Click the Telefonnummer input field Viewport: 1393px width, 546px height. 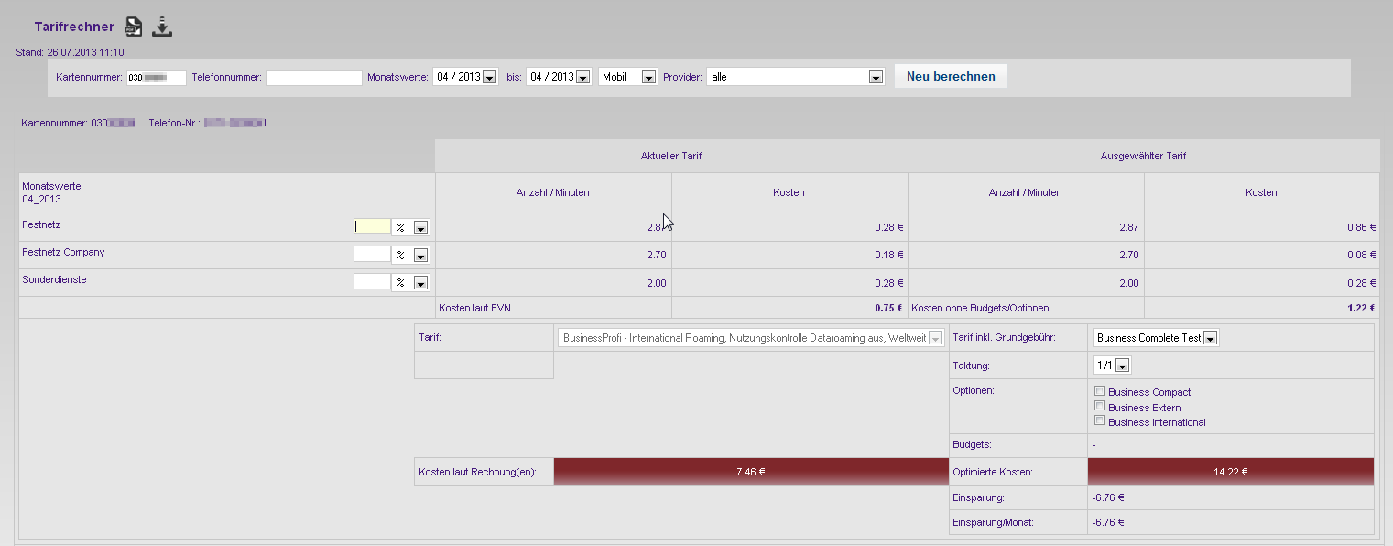314,78
